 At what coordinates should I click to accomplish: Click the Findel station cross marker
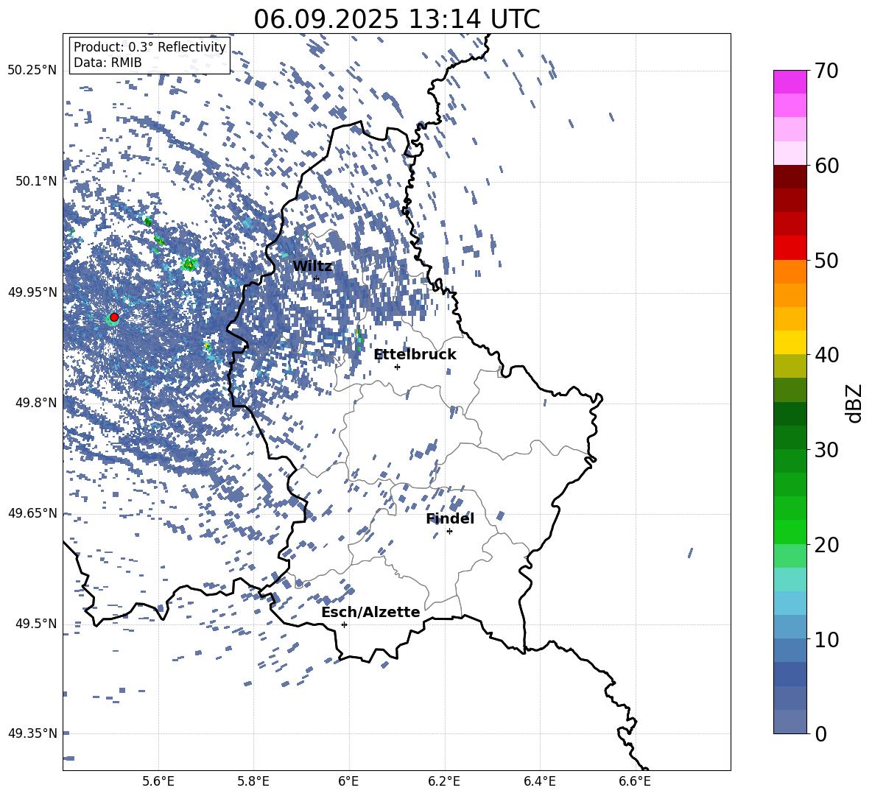[x=449, y=532]
